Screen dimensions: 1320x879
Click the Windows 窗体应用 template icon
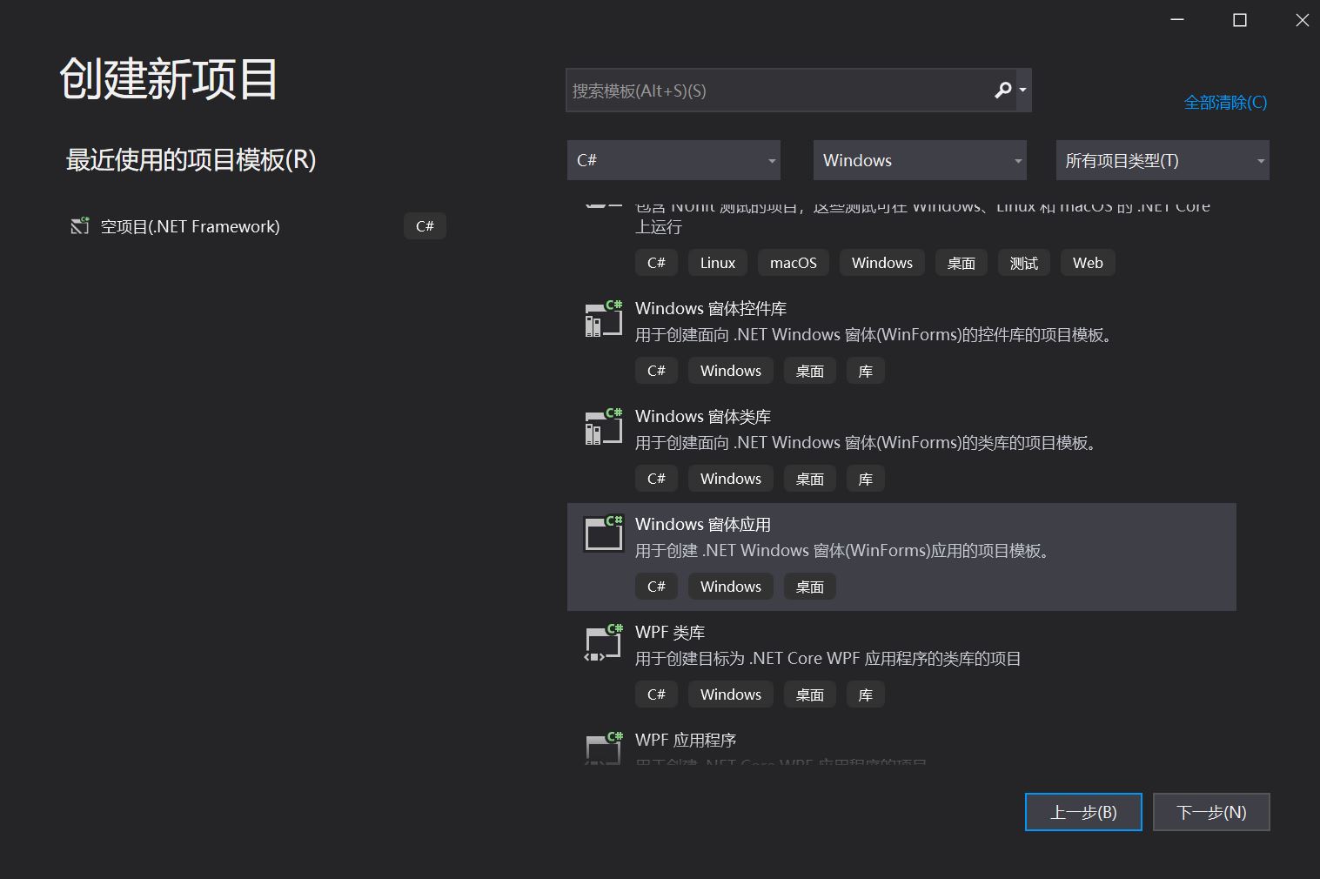pos(603,533)
